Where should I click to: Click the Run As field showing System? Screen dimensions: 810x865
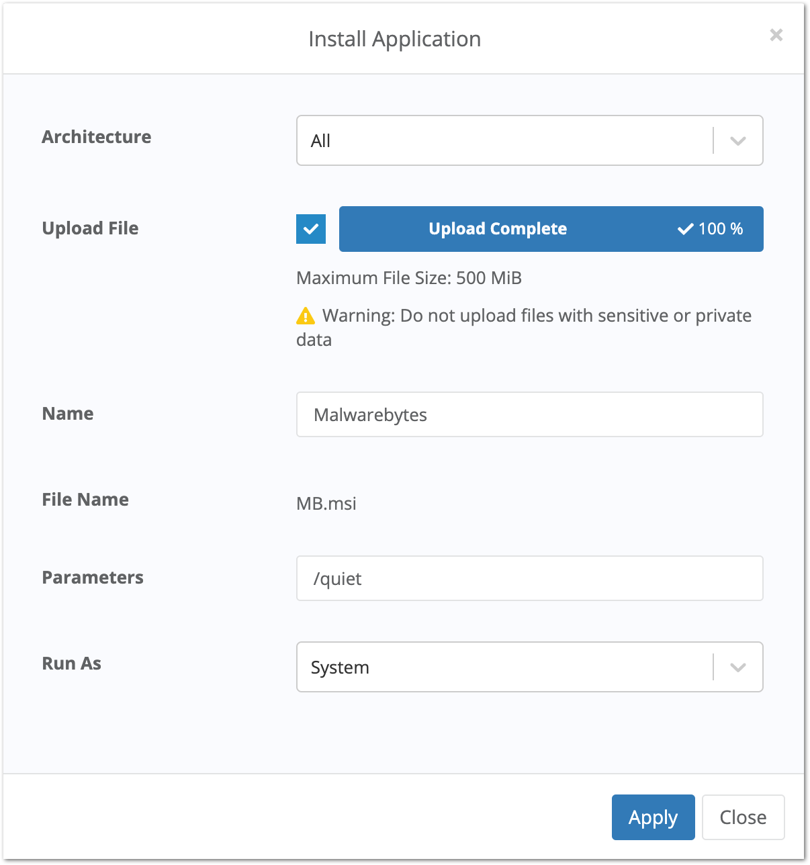(504, 668)
